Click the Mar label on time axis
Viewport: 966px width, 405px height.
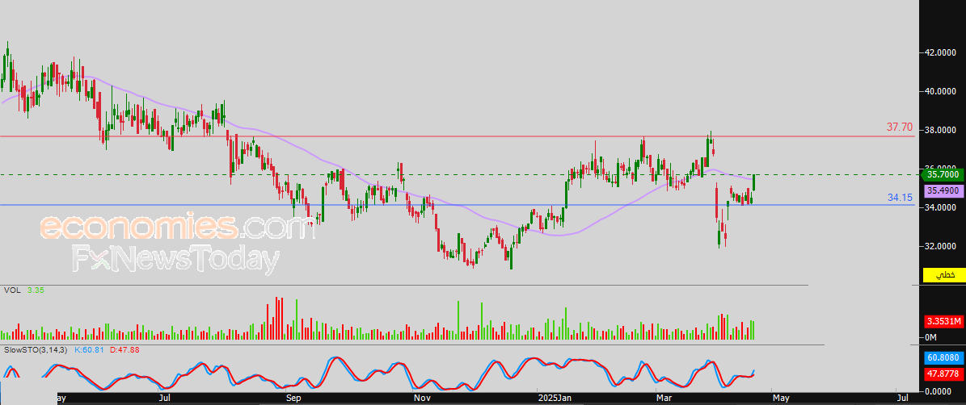click(664, 399)
